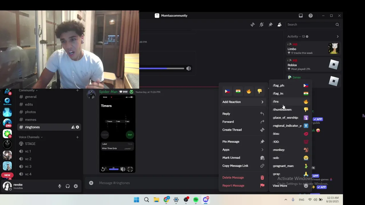Select Mark Unread option
The image size is (365, 205).
[243, 158]
